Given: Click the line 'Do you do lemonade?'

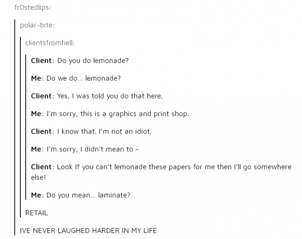Looking at the screenshot, I should tap(93, 61).
